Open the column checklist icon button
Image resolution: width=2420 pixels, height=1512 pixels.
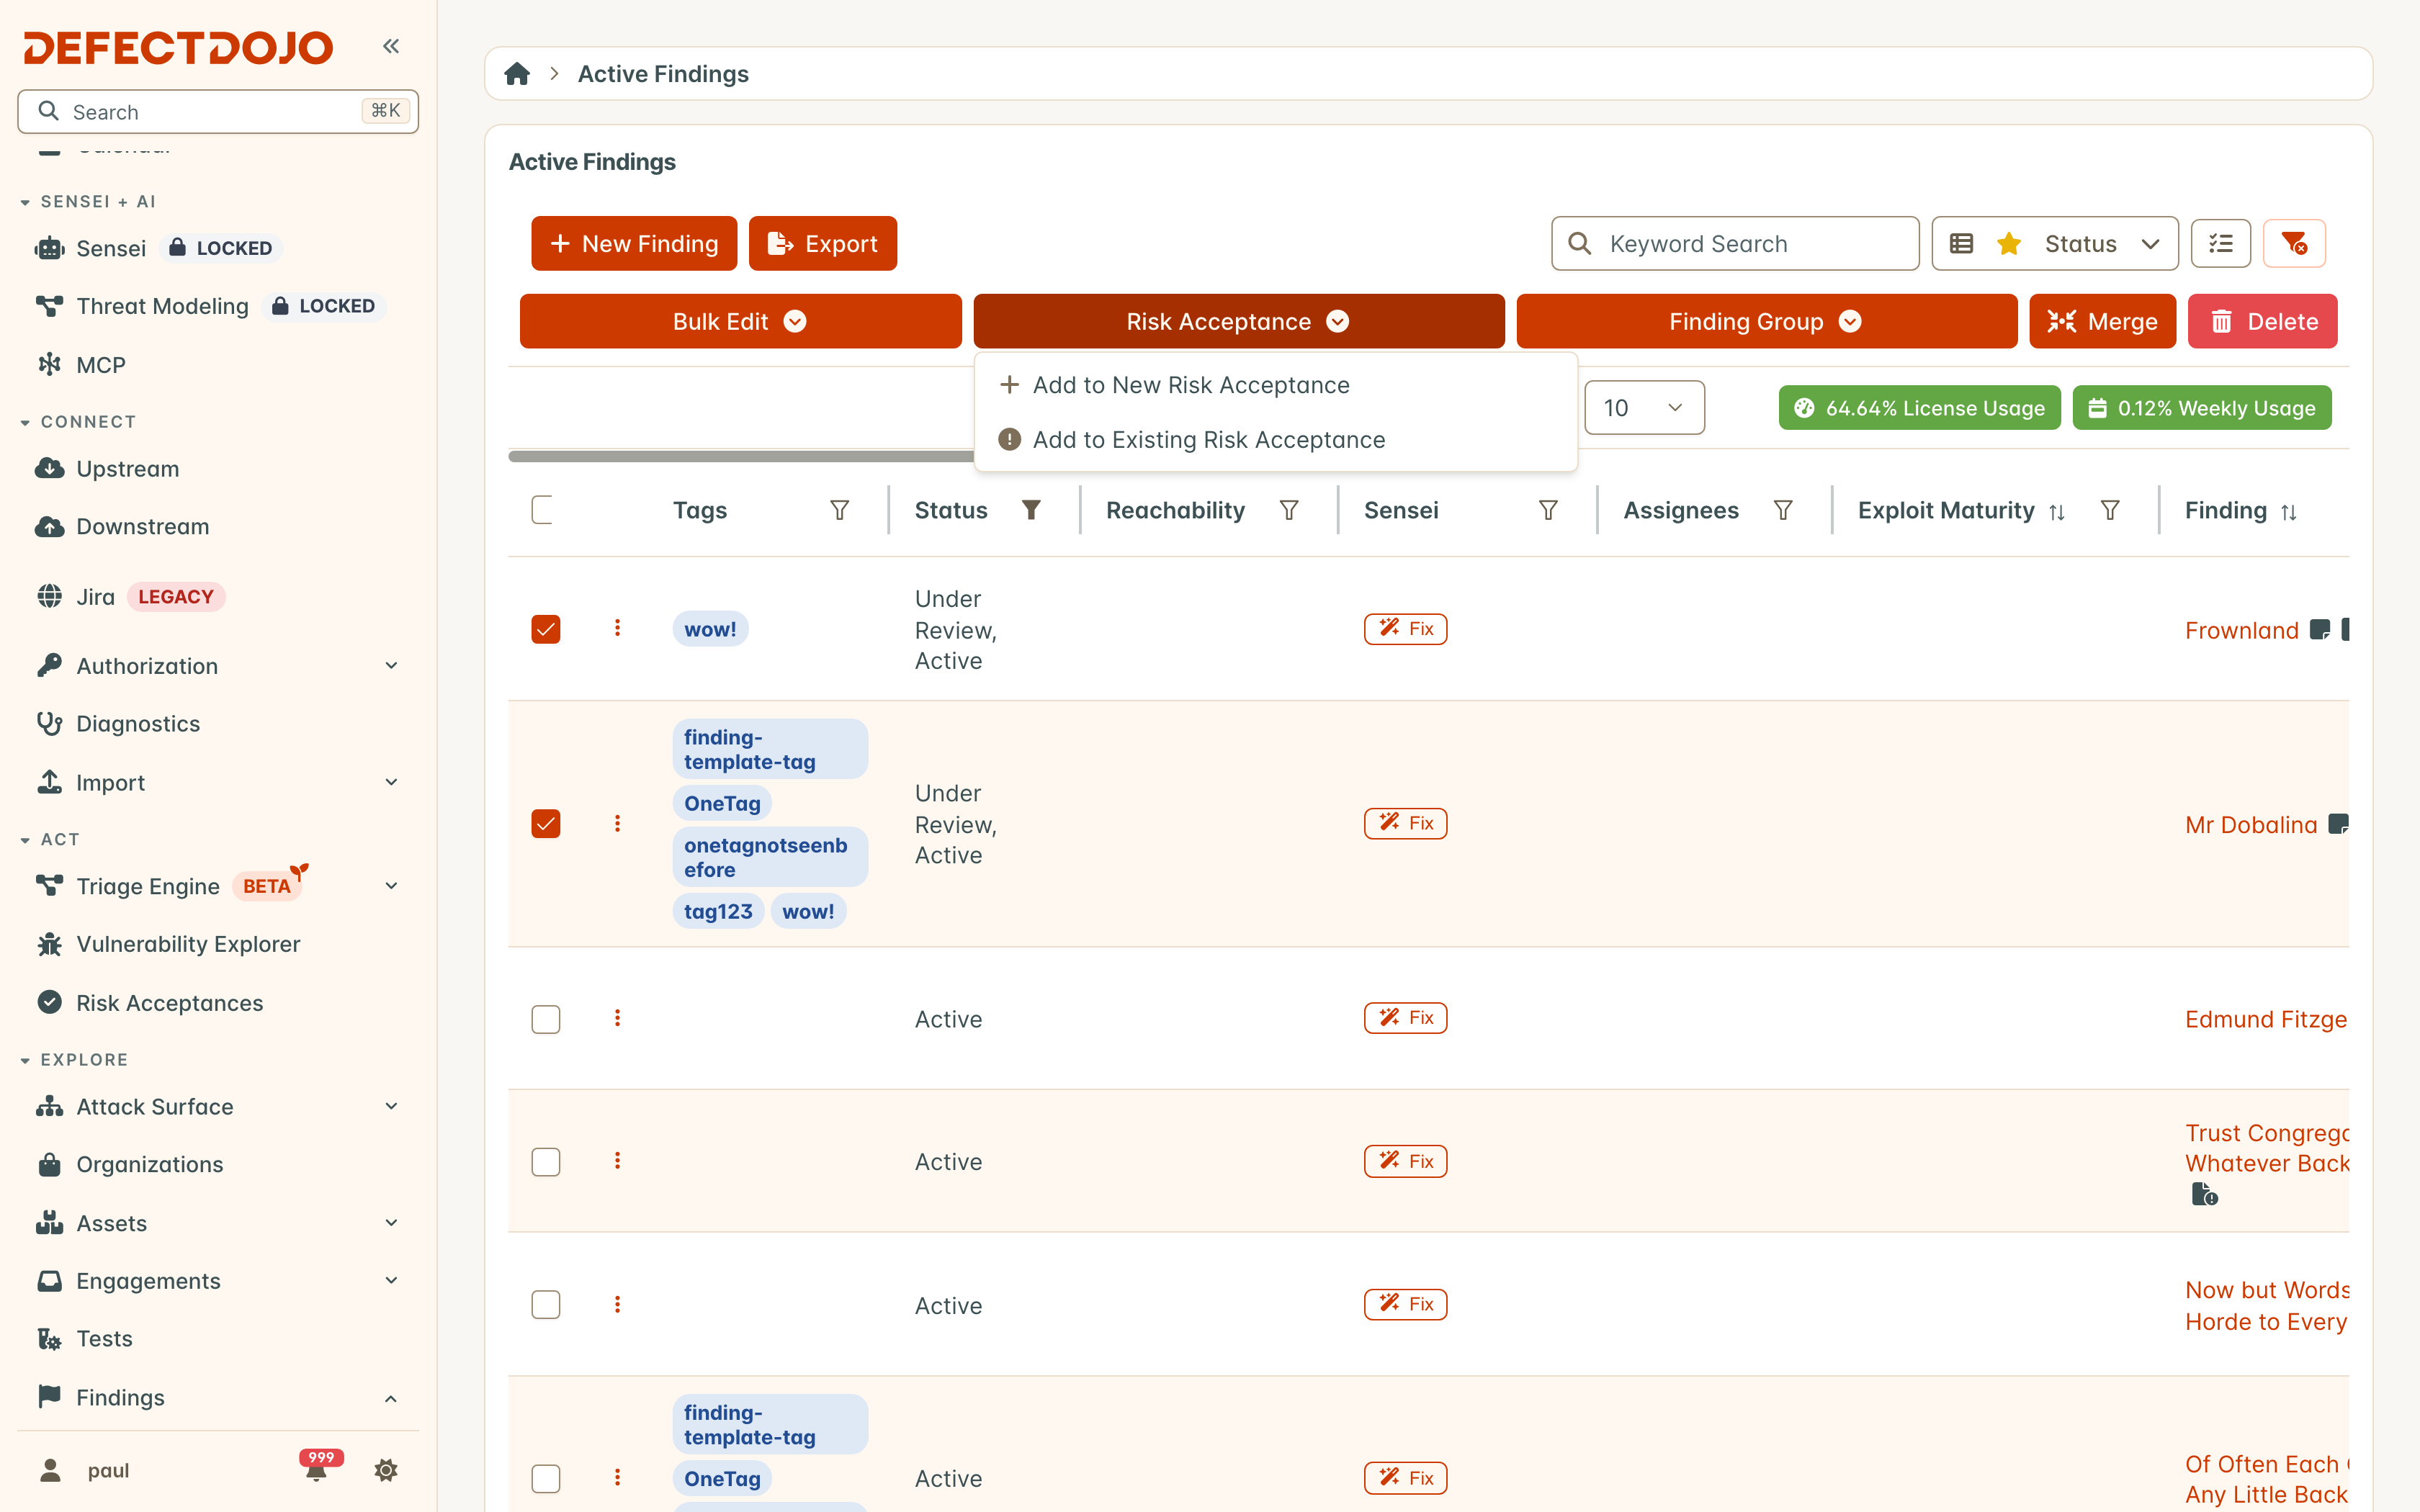pos(2220,243)
